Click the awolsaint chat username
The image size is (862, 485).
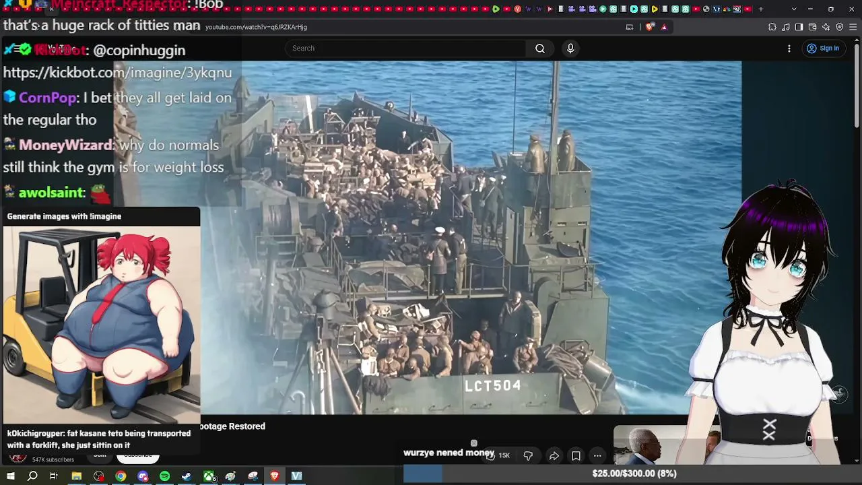point(51,193)
